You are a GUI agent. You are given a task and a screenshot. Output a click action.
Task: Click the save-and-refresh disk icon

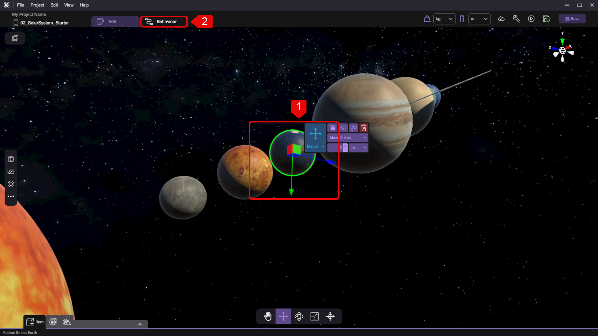[546, 19]
